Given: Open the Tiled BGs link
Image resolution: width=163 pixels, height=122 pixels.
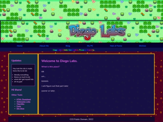Looking at the screenshot, I should coord(21,104).
